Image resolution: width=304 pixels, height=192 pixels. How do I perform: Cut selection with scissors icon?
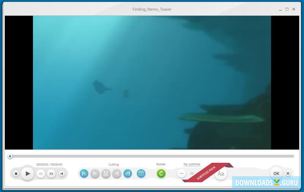[106, 173]
